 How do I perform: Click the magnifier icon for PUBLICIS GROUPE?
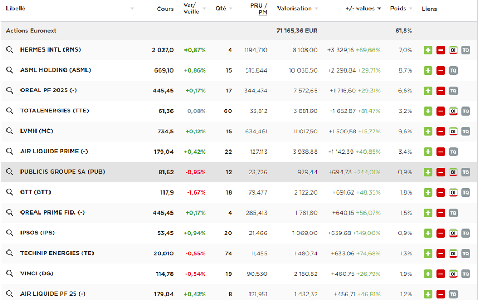(x=10, y=172)
